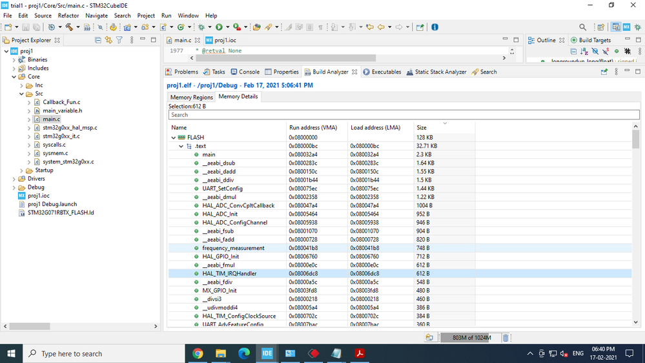
Task: Click the blue information icon
Action: click(x=435, y=27)
